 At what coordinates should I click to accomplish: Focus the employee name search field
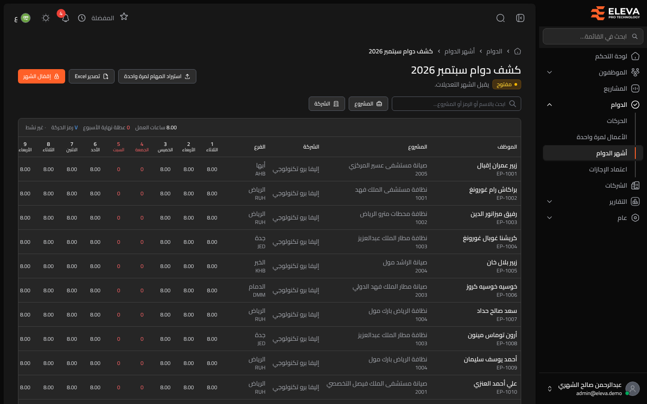pos(456,104)
